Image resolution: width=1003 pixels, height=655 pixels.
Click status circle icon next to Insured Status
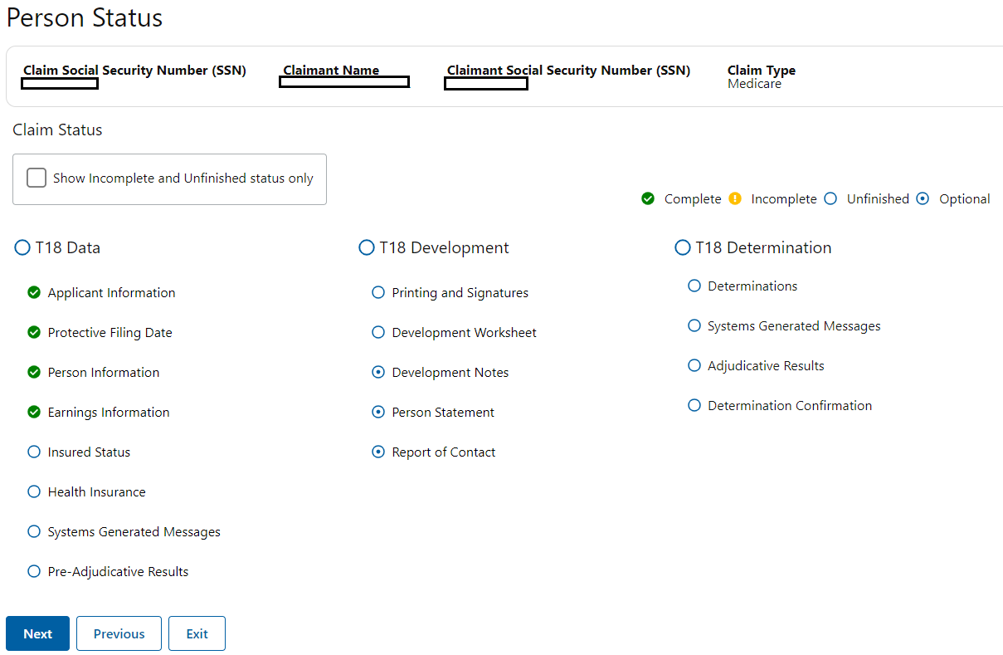point(34,452)
